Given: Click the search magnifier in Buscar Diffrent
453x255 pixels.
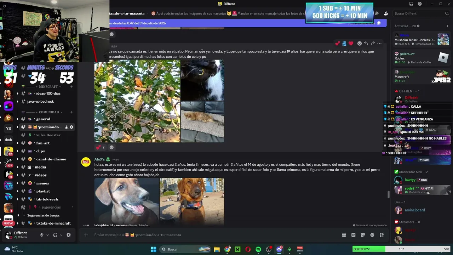Looking at the screenshot, I should (447, 13).
